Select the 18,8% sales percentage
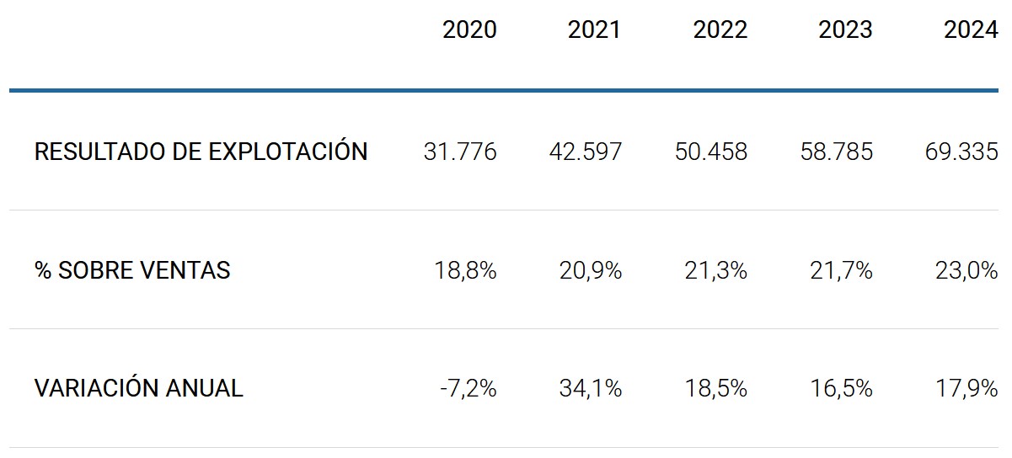Viewport: 1012px width, 458px height. pyautogui.click(x=465, y=270)
